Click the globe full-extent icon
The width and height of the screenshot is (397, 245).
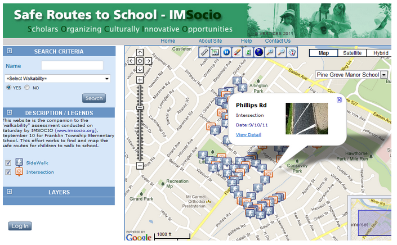(x=259, y=52)
